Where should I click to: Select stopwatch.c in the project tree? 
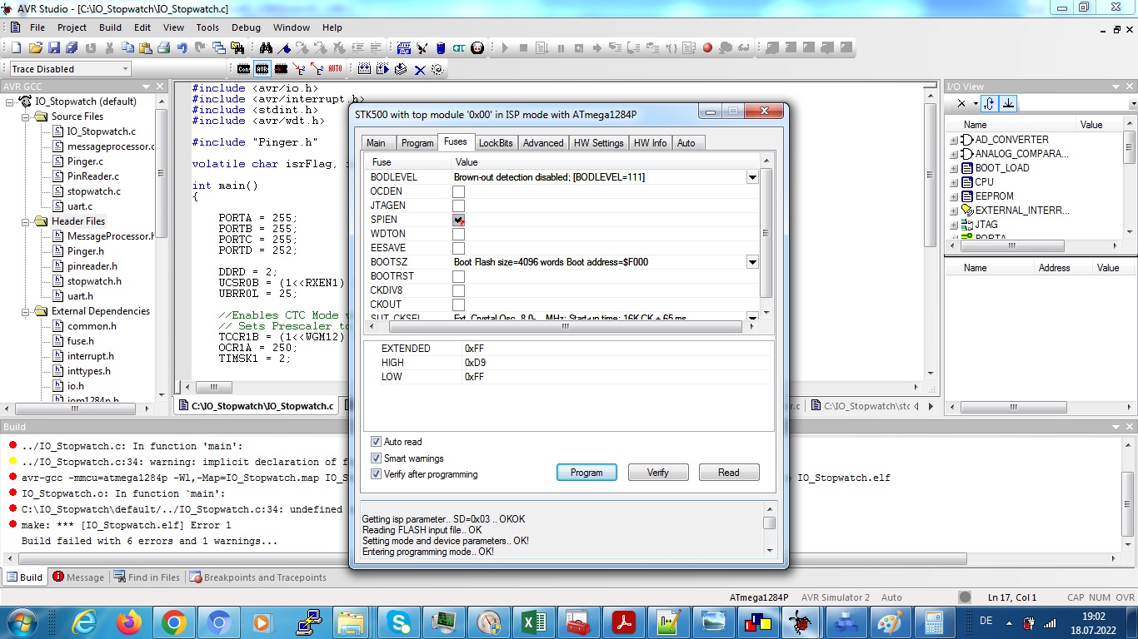coord(93,191)
